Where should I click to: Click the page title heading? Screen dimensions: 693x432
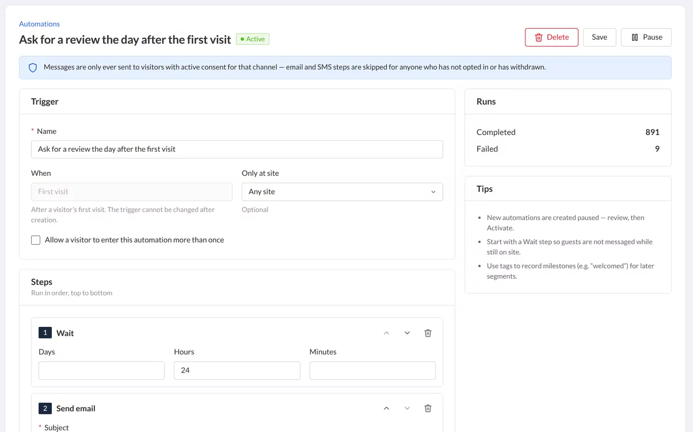coord(125,40)
